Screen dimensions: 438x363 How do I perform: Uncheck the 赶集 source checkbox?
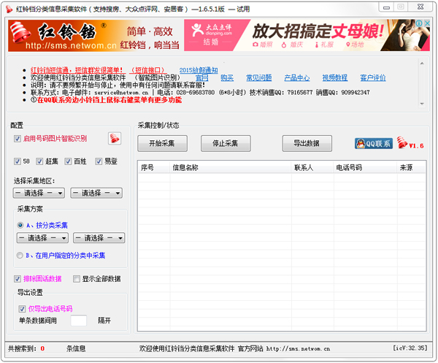point(39,161)
